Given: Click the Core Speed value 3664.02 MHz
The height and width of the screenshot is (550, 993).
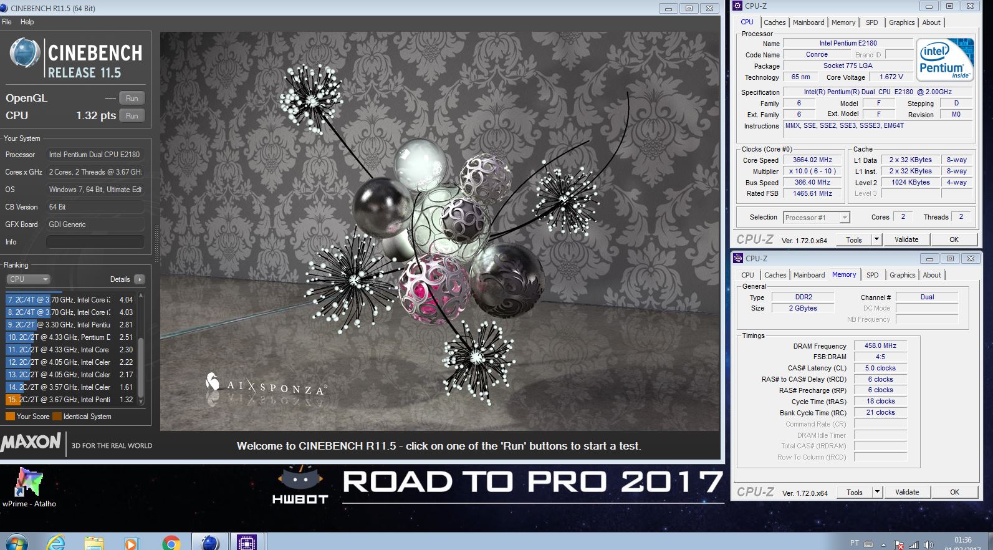Looking at the screenshot, I should (x=812, y=160).
